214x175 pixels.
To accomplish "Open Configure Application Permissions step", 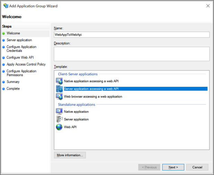I will click(x=21, y=73).
